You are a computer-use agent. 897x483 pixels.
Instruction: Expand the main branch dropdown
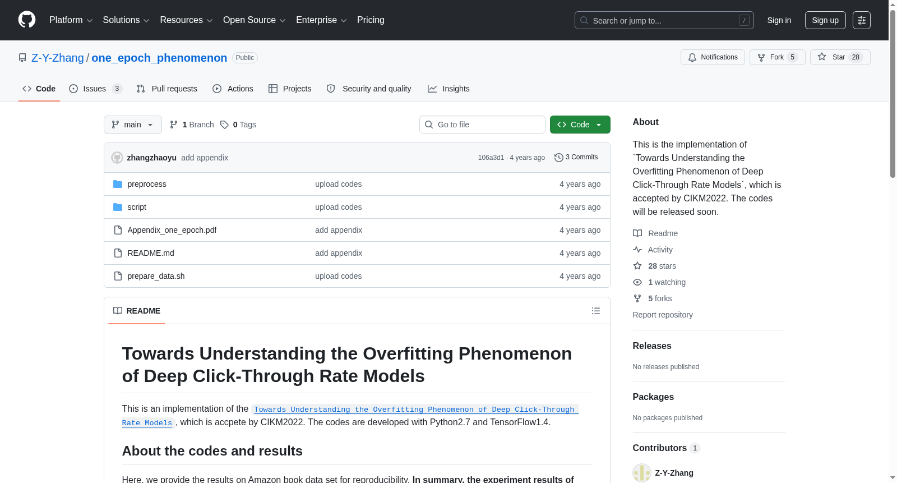click(132, 125)
